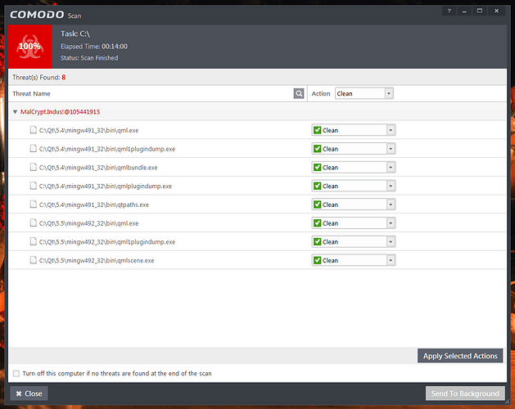The image size is (515, 409).
Task: Maximize the Comodo Scan window
Action: pyautogui.click(x=480, y=11)
